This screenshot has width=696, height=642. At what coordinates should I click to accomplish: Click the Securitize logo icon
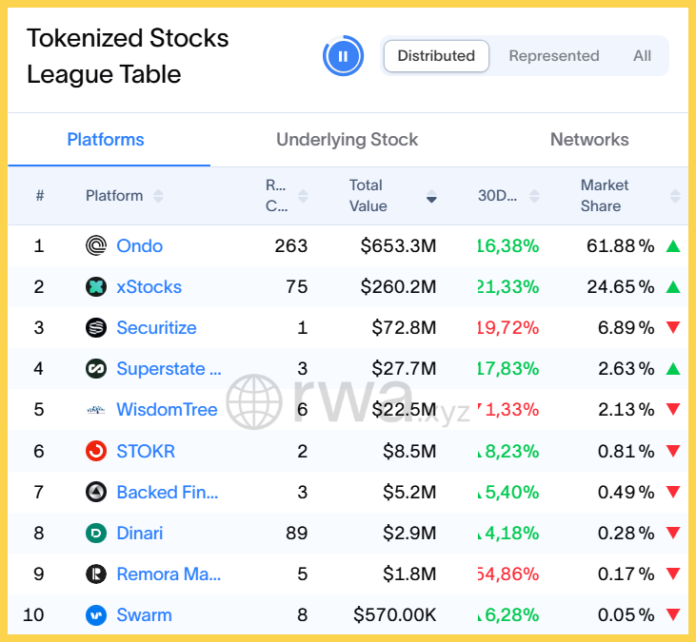96,328
